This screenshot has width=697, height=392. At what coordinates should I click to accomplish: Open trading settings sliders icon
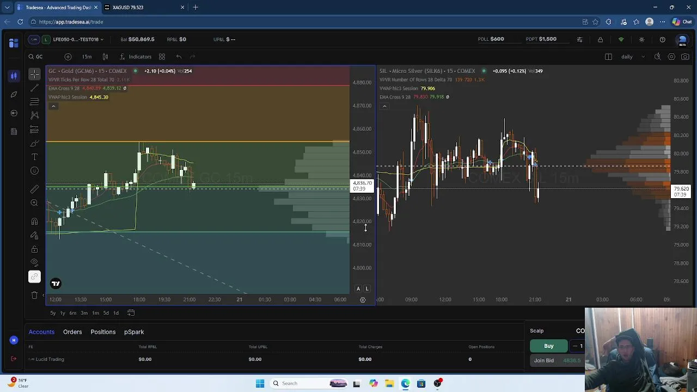(579, 39)
